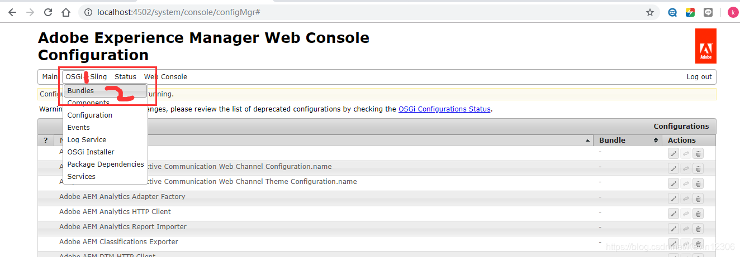
Task: Select Log Service from the OSGi dropdown
Action: click(x=105, y=139)
